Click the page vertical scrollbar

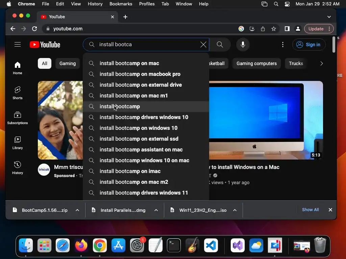click(x=334, y=45)
